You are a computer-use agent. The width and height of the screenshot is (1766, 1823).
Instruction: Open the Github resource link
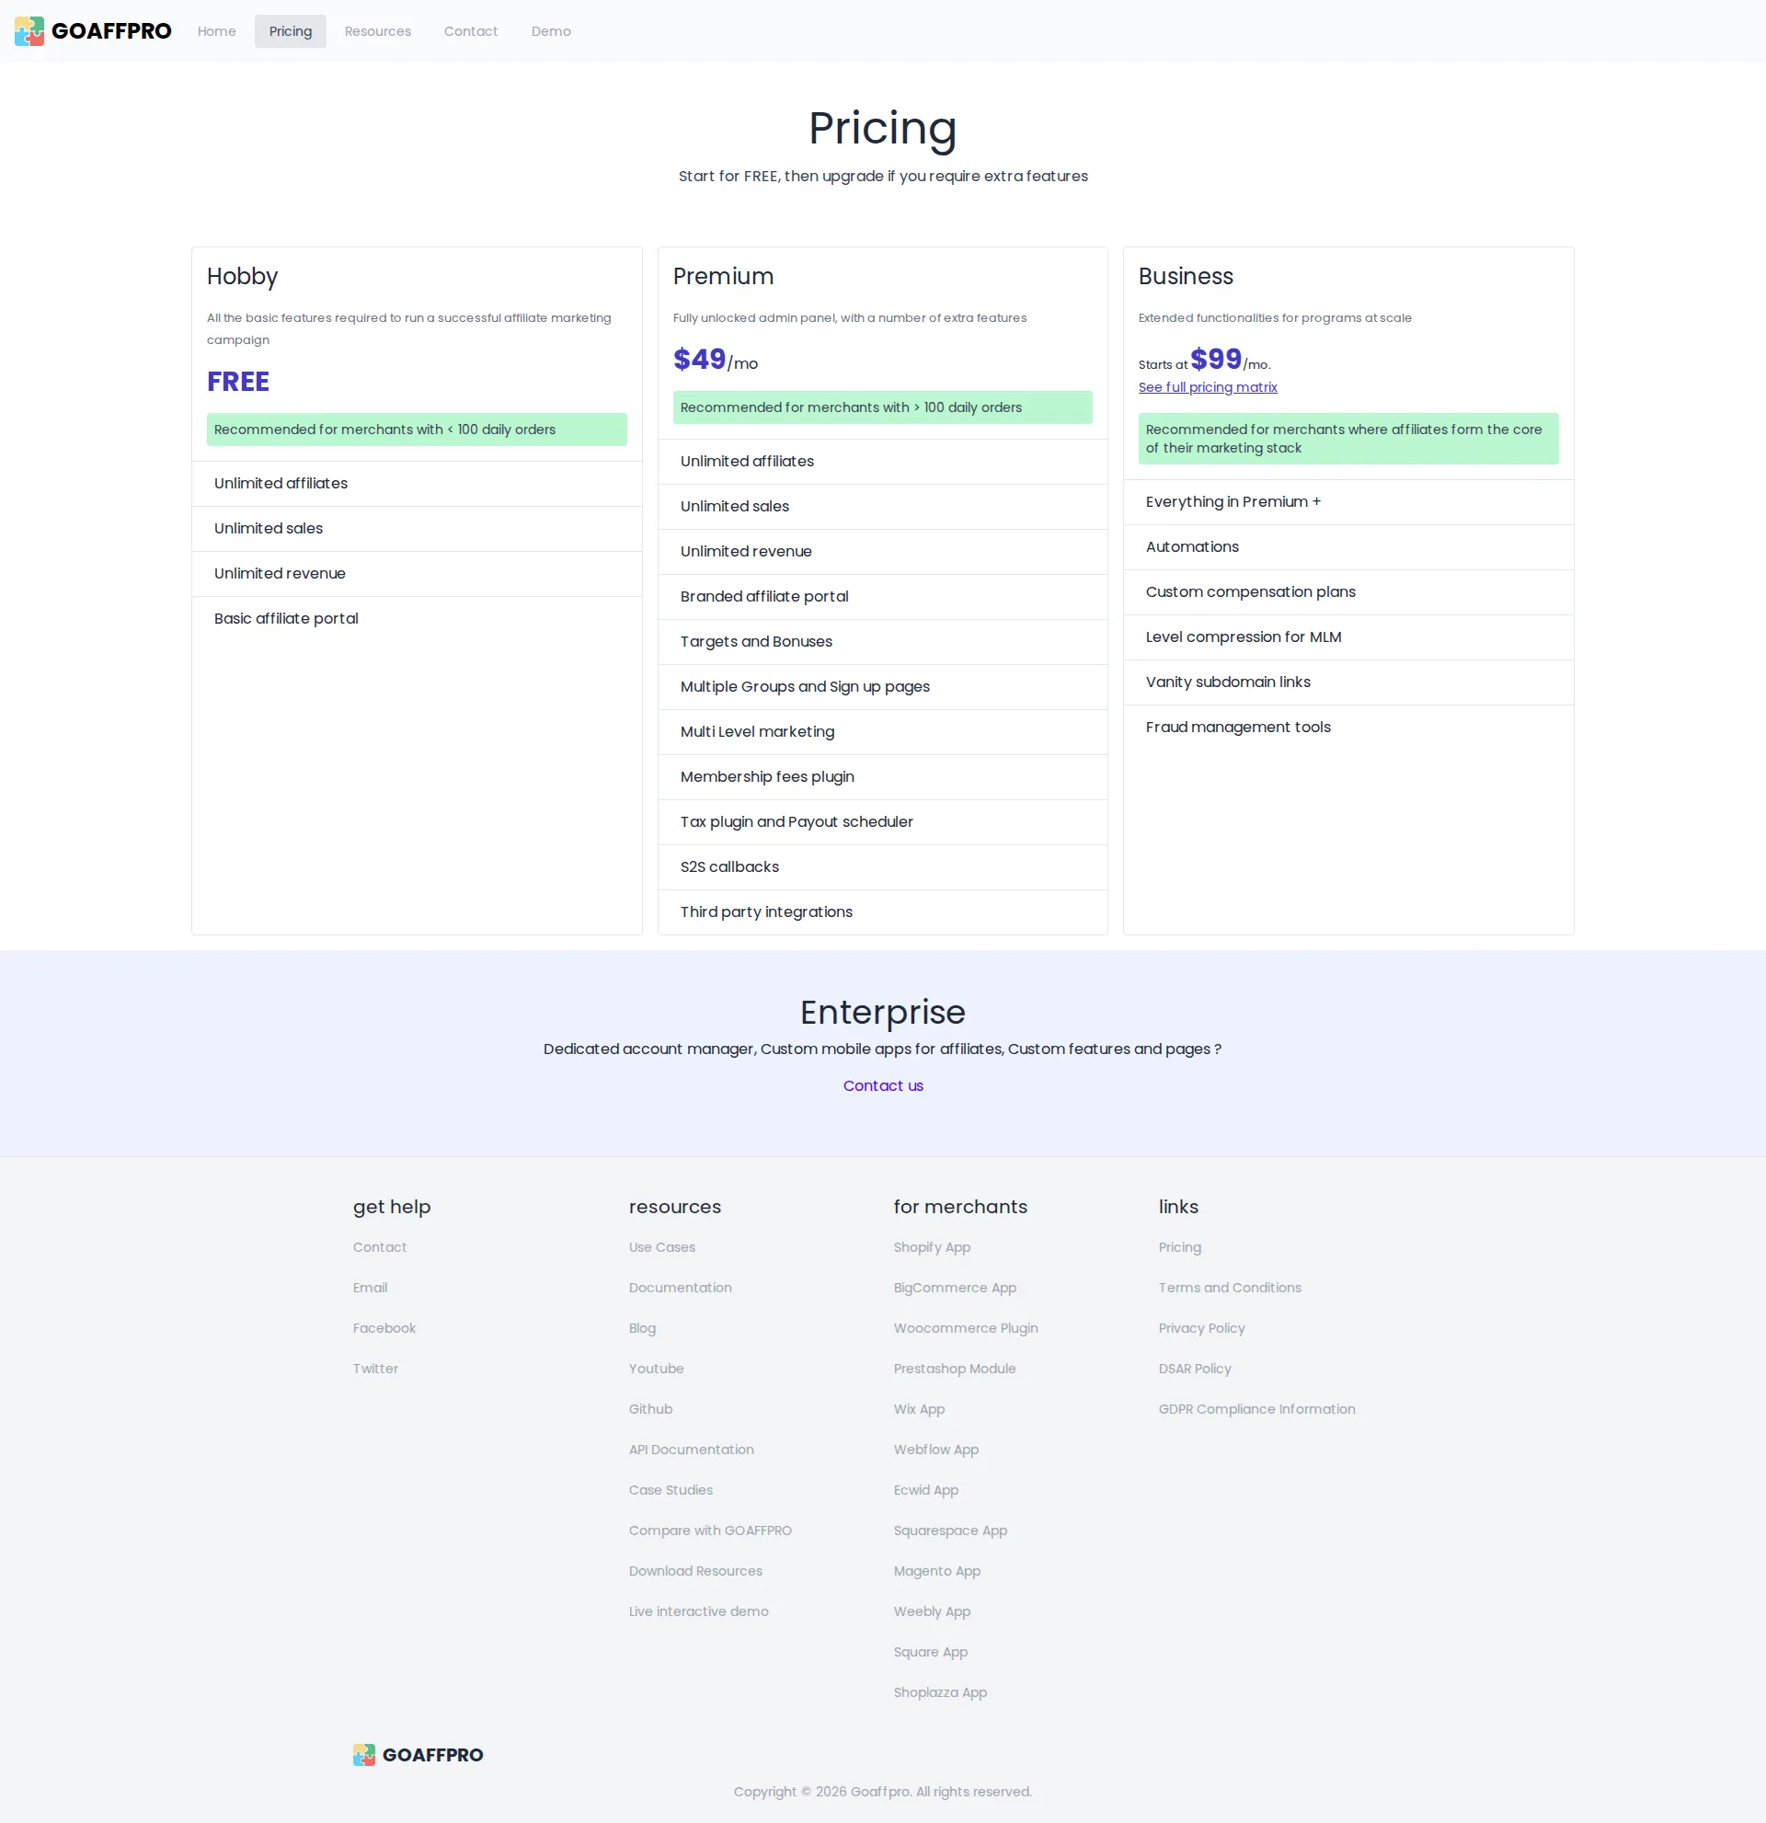pos(650,1408)
